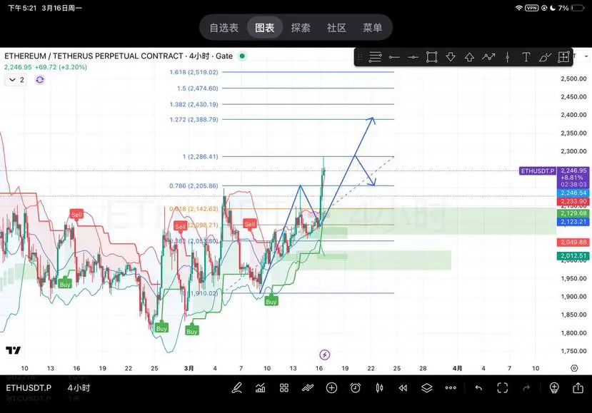Viewport: 592px width, 413px height.
Task: Open indicator templates with the wavy lines icon
Action: [x=308, y=388]
